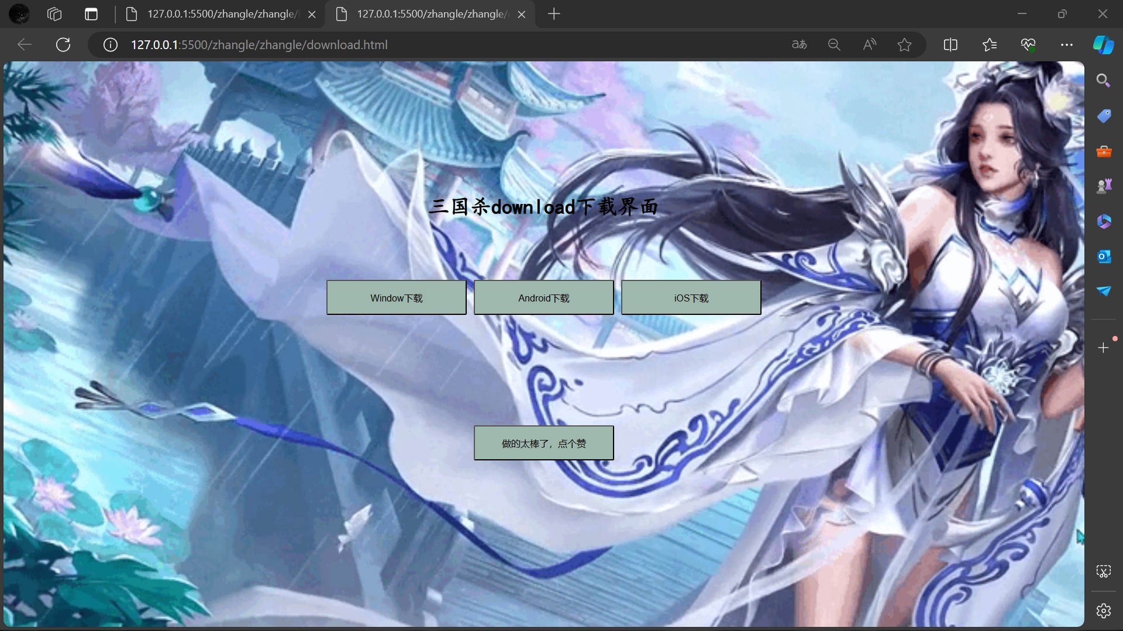Screen dimensions: 1123x631
Task: Open a new tab with plus button
Action: 554,14
